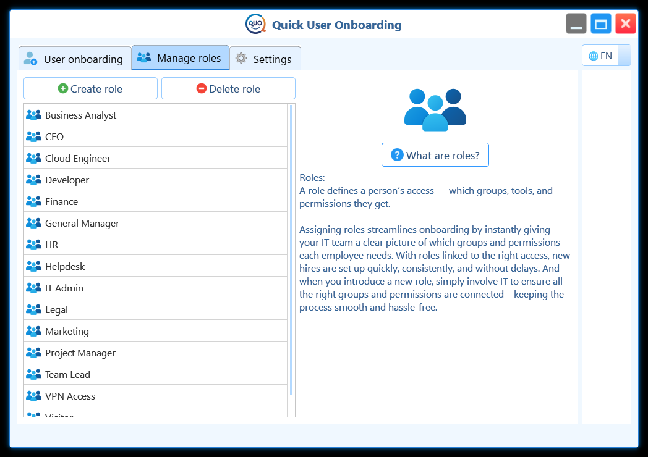Viewport: 648px width, 457px height.
Task: Click the QUO app logo
Action: point(255,24)
